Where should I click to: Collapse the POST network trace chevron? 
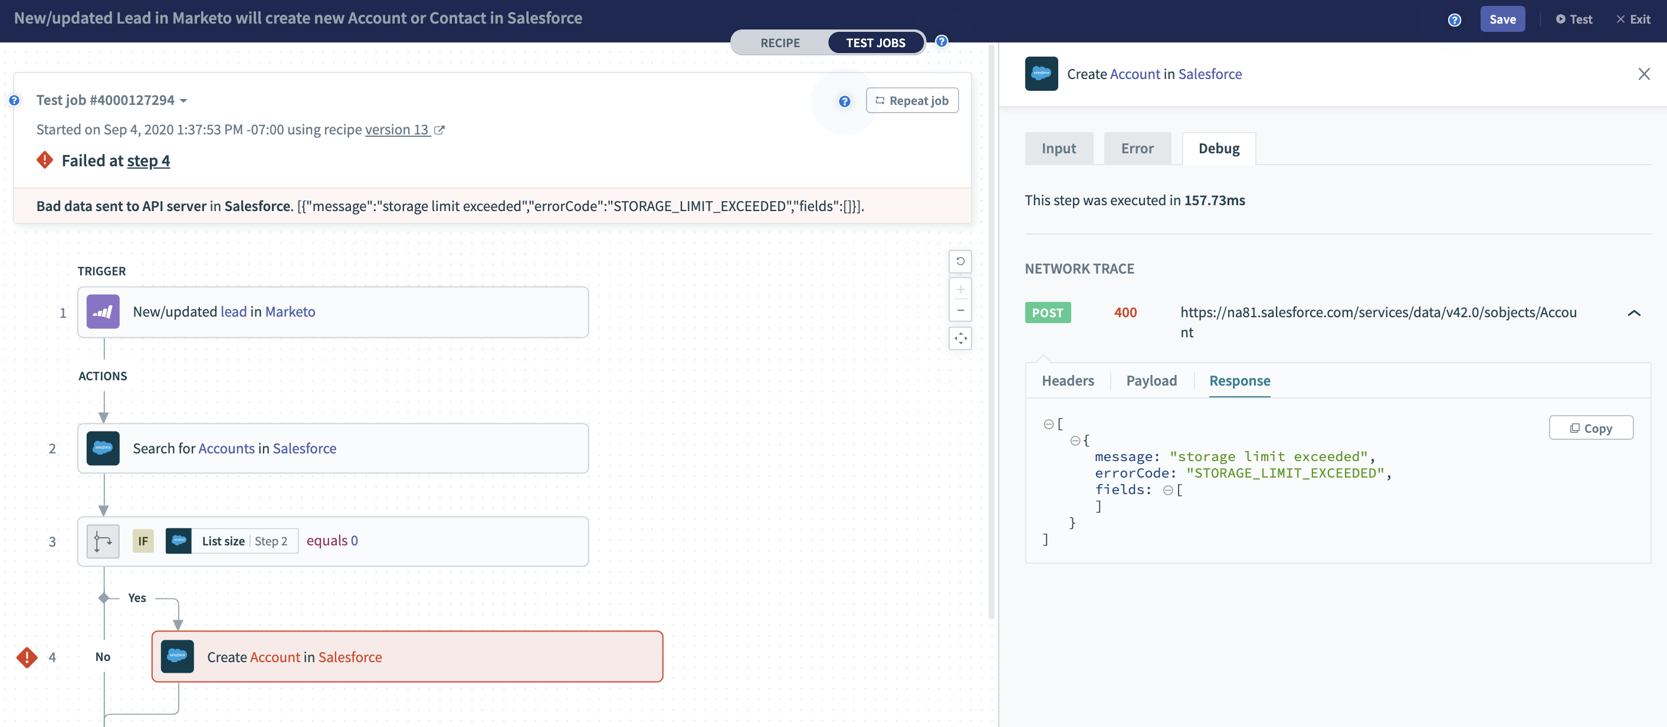point(1633,313)
